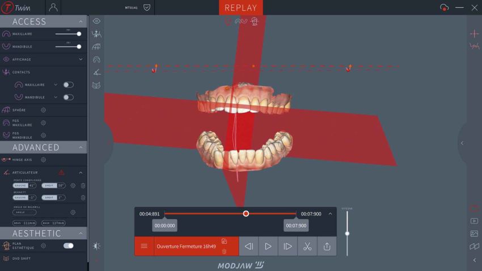Collapse the ACCESS panel section
This screenshot has width=482, height=271.
coord(81,22)
